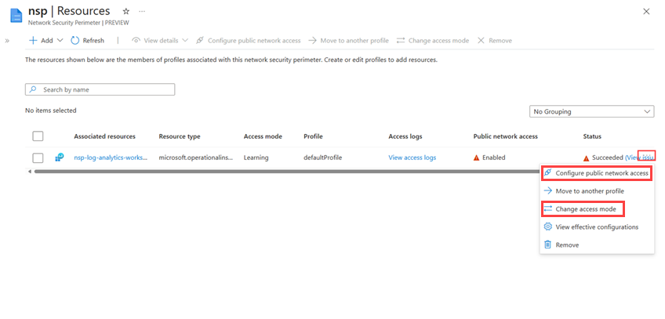This screenshot has height=319, width=665.
Task: Click the View effective configurations gear icon
Action: 547,227
